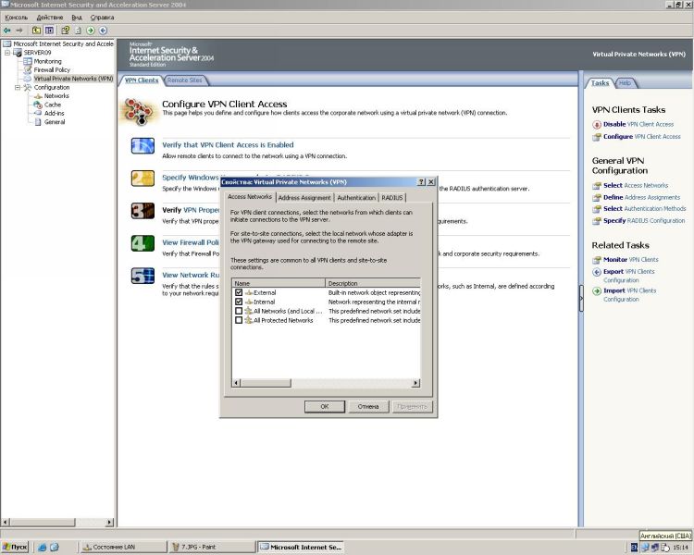Click the EN language indicator in tray

point(634,548)
